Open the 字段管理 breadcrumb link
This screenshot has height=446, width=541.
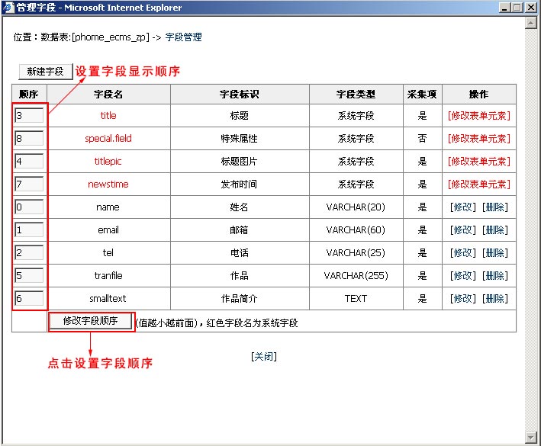(x=183, y=37)
